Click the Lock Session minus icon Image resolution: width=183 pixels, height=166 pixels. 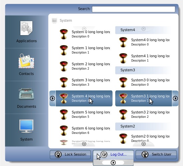[58, 154]
